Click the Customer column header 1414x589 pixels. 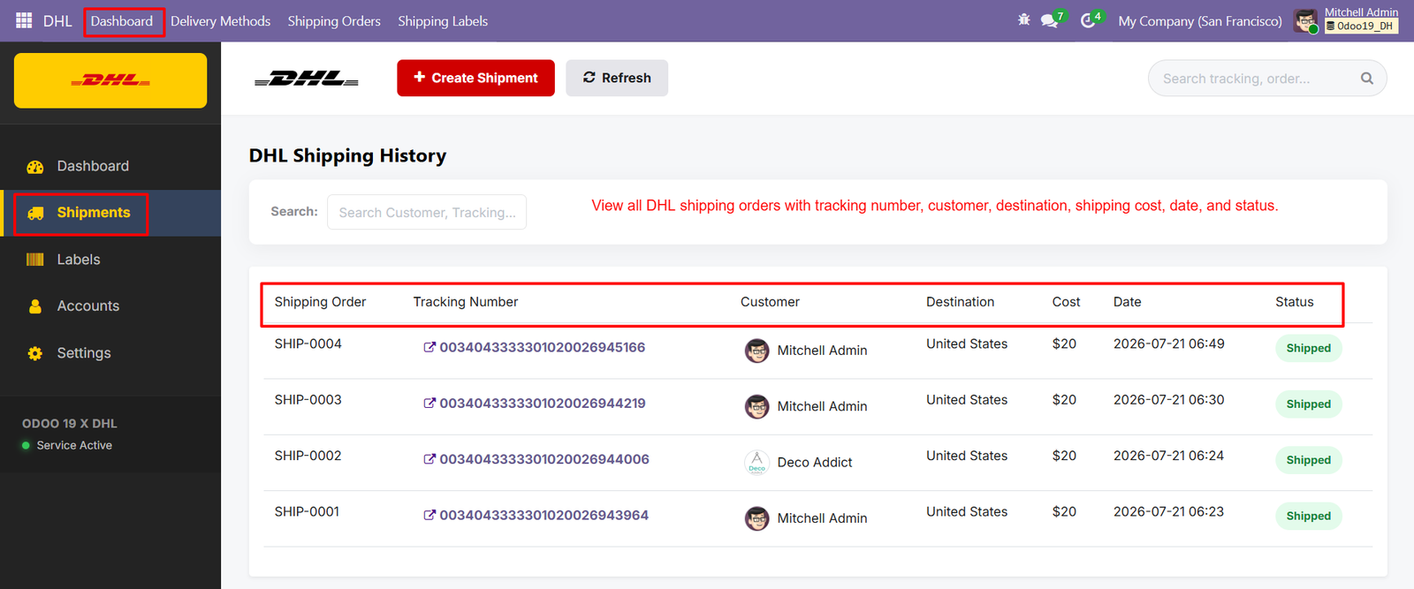pos(770,302)
